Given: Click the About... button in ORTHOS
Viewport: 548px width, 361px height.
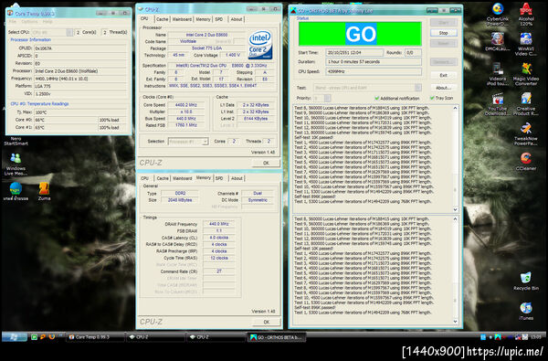Looking at the screenshot, I should (443, 88).
